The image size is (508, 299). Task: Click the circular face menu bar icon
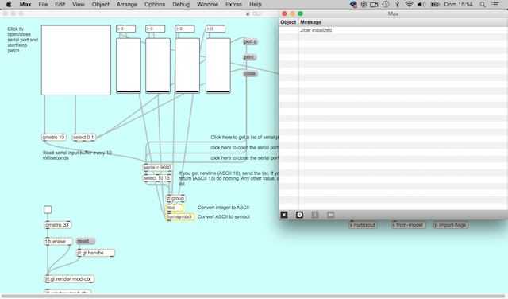(x=364, y=4)
